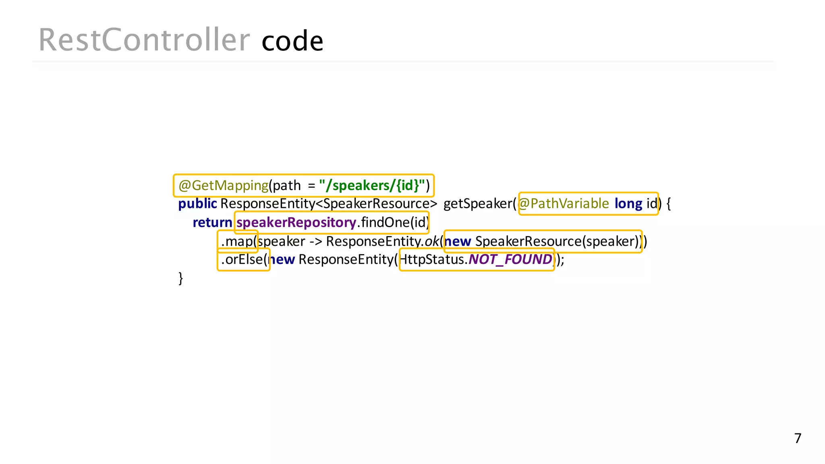The width and height of the screenshot is (825, 464).
Task: Click 'new ResponseEntity(' in the orElse line
Action: (x=333, y=259)
